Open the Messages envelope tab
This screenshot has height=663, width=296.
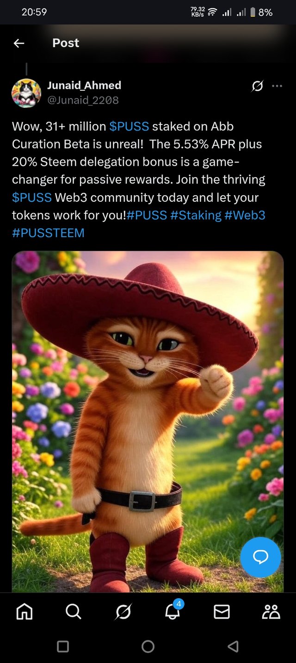tap(222, 612)
